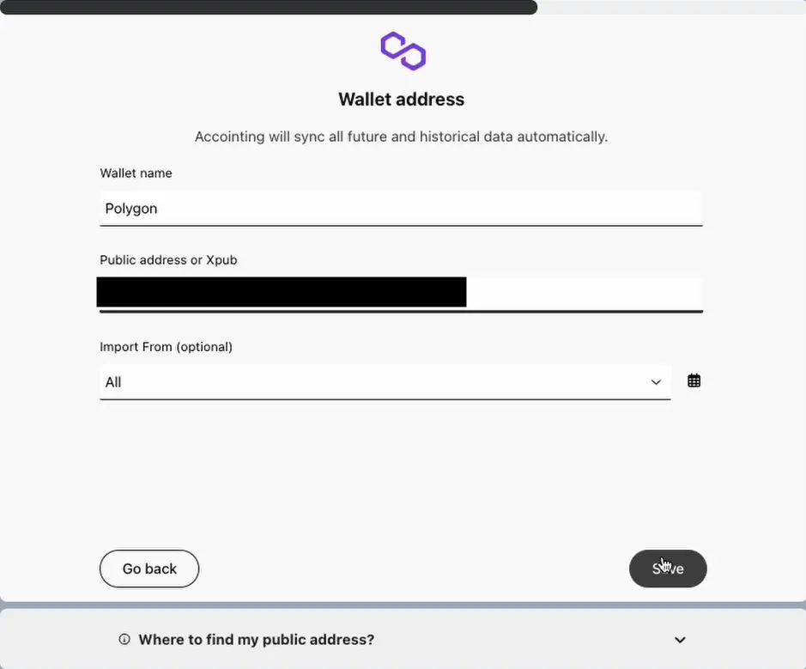Click the "Wallet name" field label
806x669 pixels.
tap(136, 173)
